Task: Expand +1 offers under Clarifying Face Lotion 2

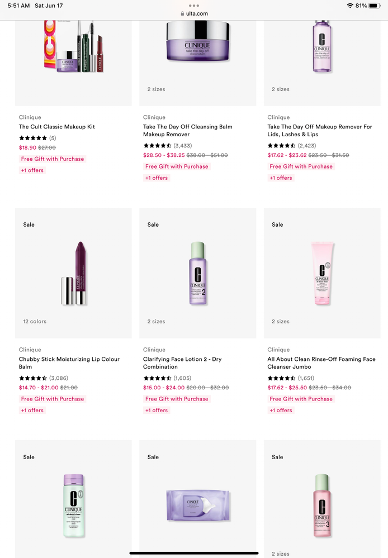Action: click(157, 411)
